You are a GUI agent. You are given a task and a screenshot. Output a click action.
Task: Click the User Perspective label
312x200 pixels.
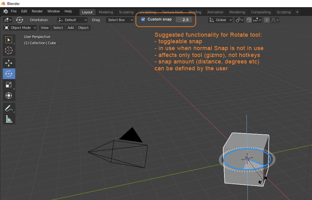pos(37,37)
